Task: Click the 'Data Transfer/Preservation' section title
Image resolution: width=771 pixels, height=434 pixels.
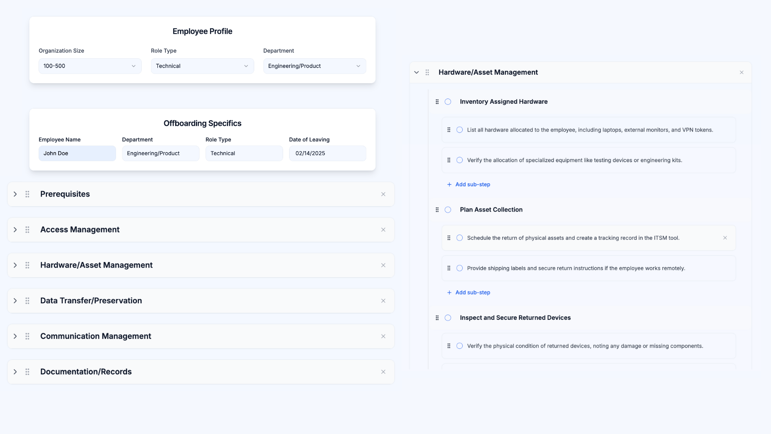Action: pyautogui.click(x=91, y=301)
